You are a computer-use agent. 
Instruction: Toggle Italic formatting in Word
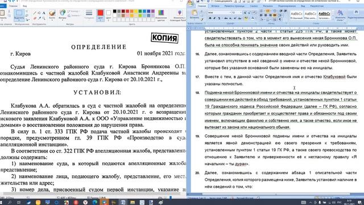(x=214, y=18)
